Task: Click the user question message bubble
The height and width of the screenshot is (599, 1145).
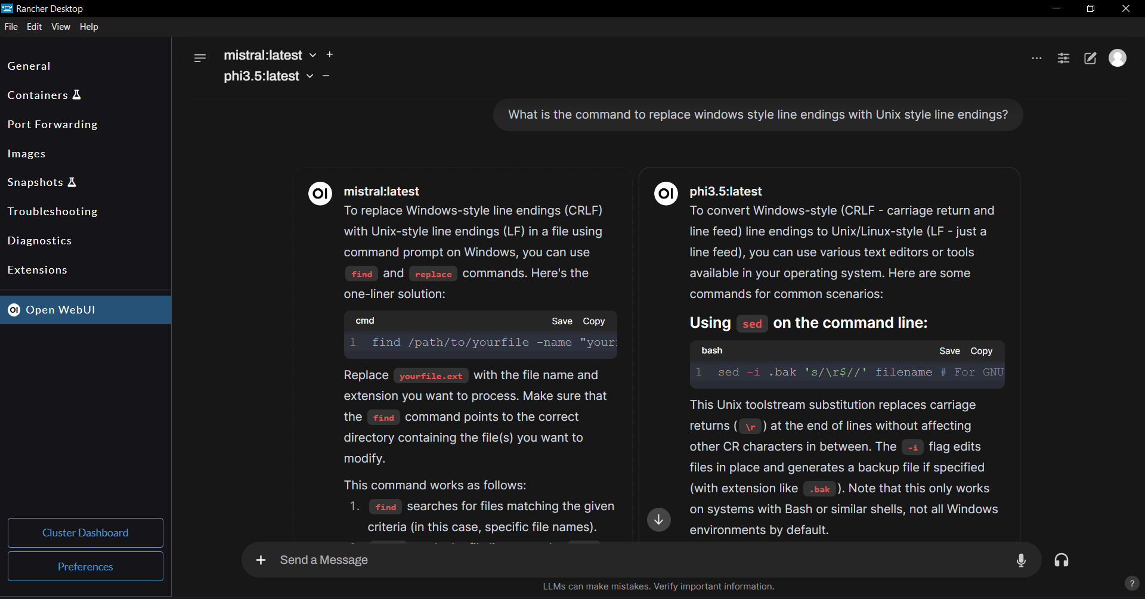Action: point(758,114)
